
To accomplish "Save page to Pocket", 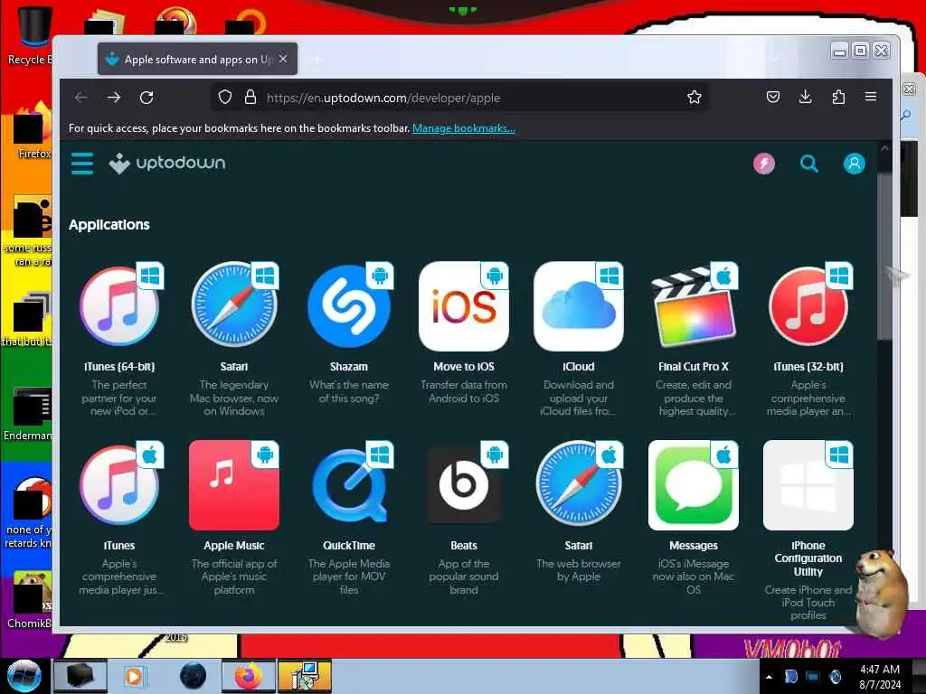I will pos(773,97).
